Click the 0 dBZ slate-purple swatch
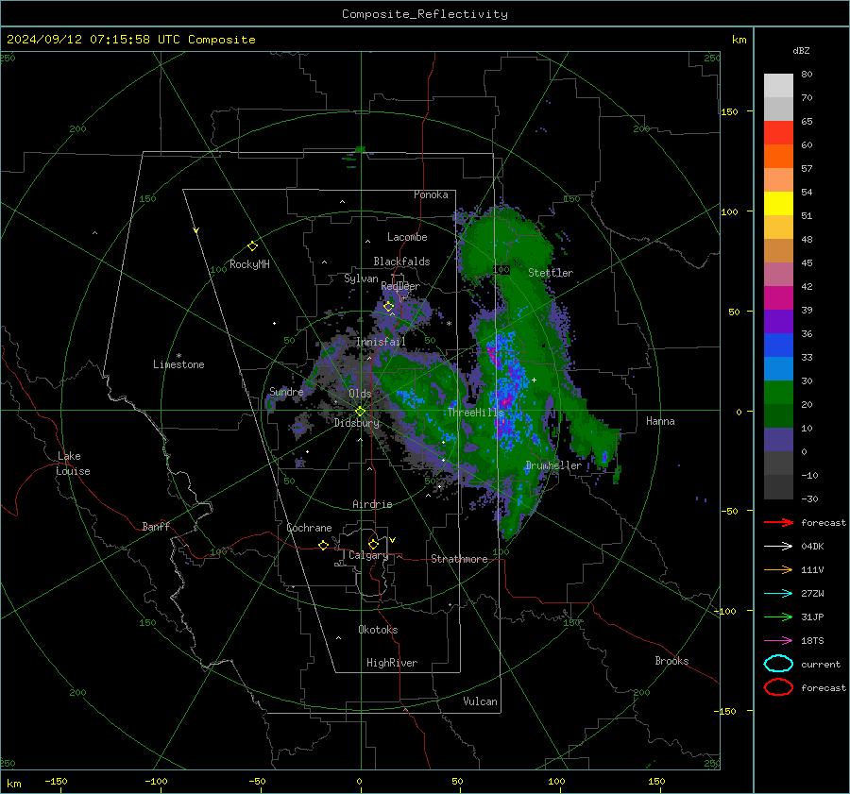 (778, 440)
